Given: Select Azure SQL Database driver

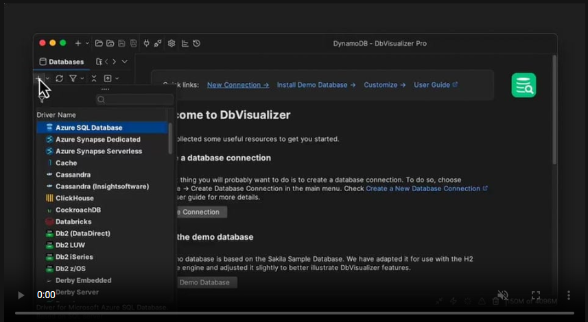Looking at the screenshot, I should [x=102, y=127].
